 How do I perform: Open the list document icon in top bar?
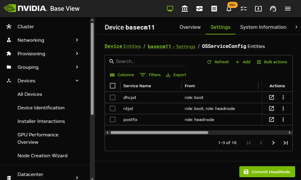214,9
